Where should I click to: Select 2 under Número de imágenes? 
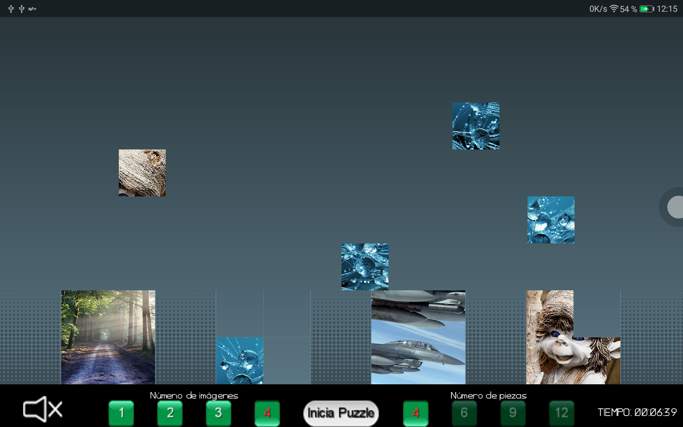point(170,413)
